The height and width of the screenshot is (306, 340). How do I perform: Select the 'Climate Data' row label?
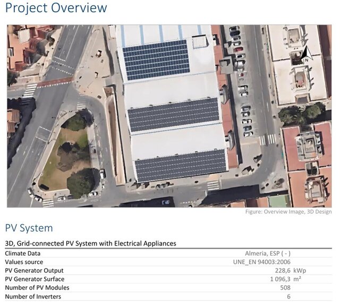(22, 253)
